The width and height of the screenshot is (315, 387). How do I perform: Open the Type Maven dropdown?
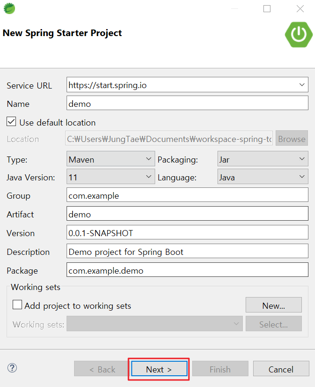111,159
